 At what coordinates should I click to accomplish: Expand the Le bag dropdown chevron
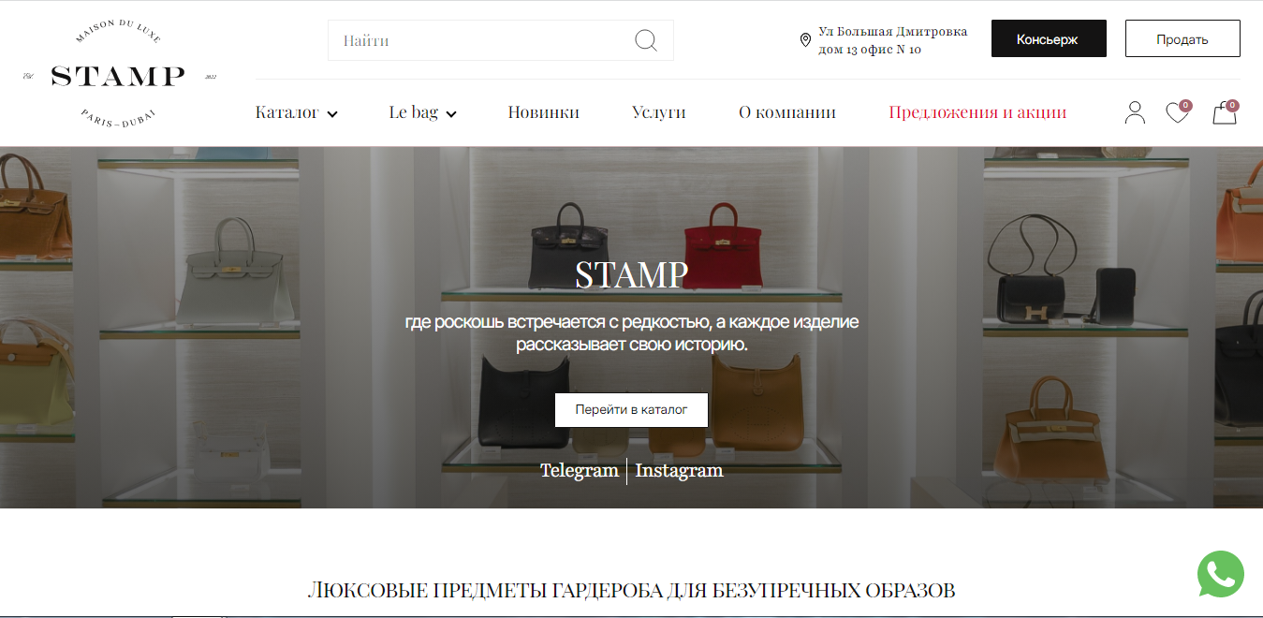[451, 114]
